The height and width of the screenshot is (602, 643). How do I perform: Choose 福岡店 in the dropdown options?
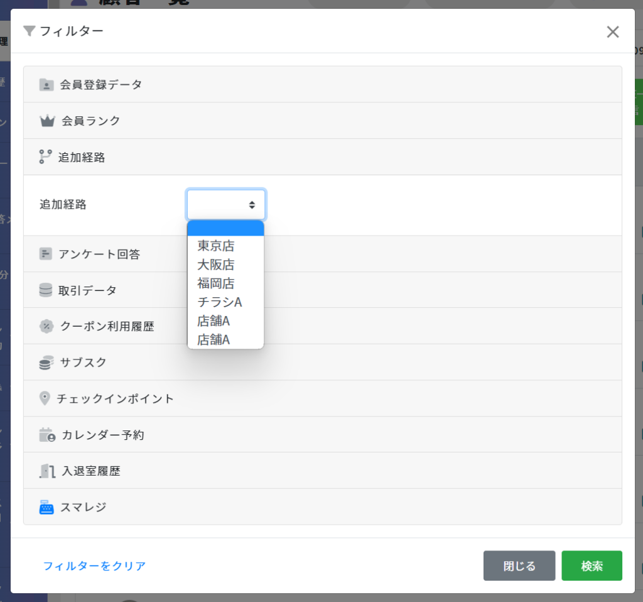[216, 284]
